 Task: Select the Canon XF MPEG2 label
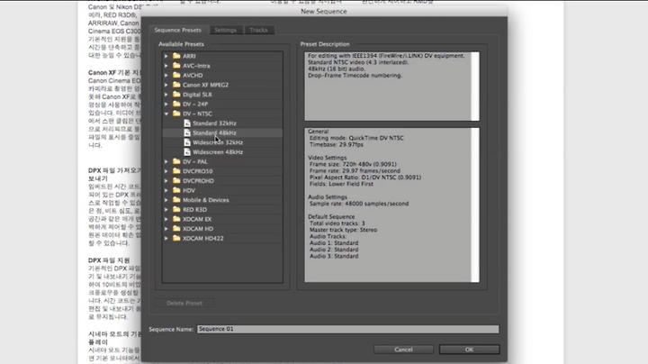coord(205,85)
